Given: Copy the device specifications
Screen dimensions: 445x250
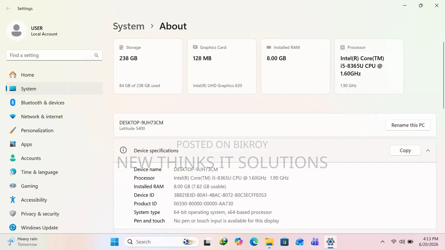Looking at the screenshot, I should point(405,150).
